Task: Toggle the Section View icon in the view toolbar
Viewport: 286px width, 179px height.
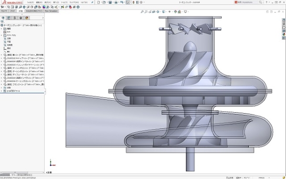Action: pyautogui.click(x=154, y=11)
